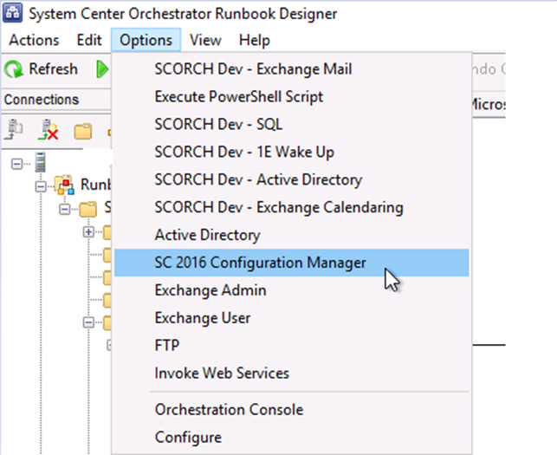Open the Help menu
Viewport: 557px width, 455px height.
255,40
